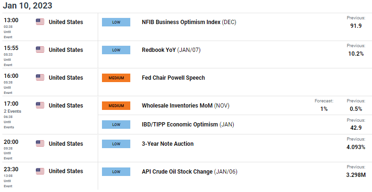Expand the Wholesale Inventories MoM event

pyautogui.click(x=186, y=106)
